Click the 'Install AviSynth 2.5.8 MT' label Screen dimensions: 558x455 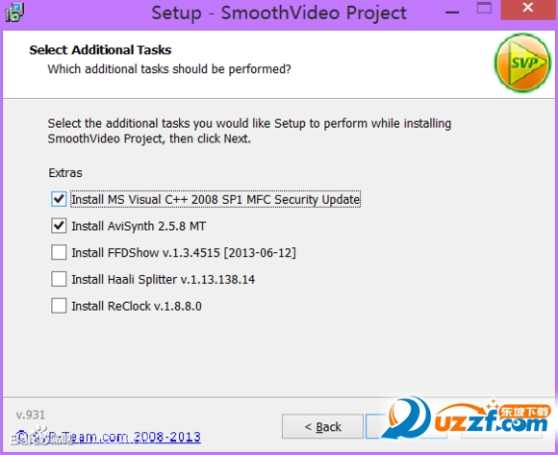(x=139, y=226)
